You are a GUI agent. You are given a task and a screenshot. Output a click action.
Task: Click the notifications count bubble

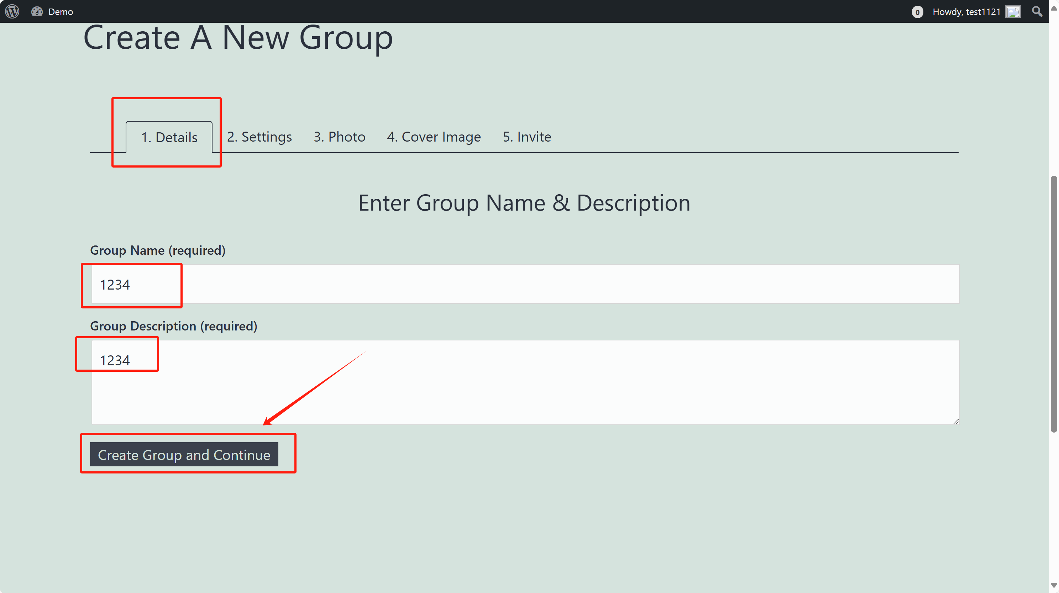(x=917, y=12)
